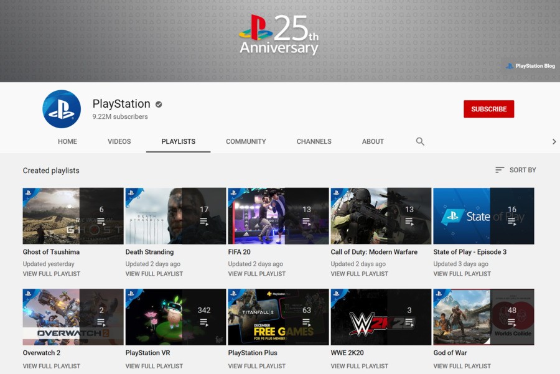Open the SORT BY dropdown label
This screenshot has height=374, width=560.
click(523, 170)
